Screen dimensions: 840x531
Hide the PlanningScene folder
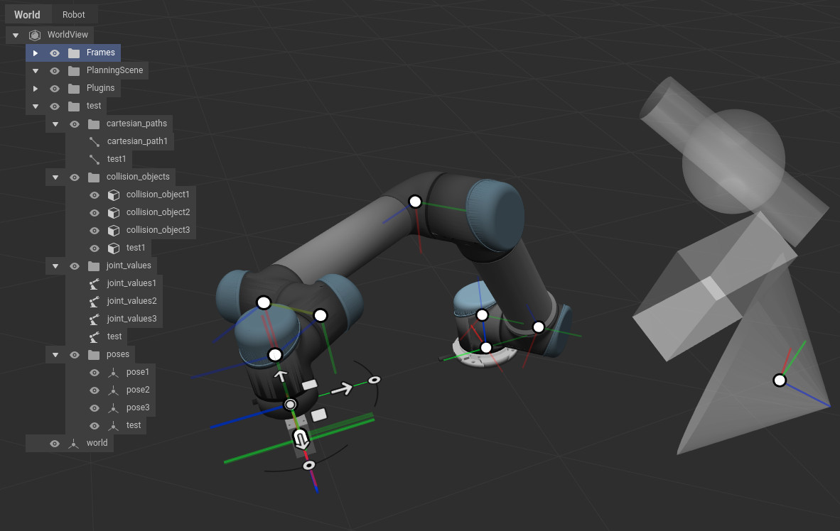(x=55, y=70)
